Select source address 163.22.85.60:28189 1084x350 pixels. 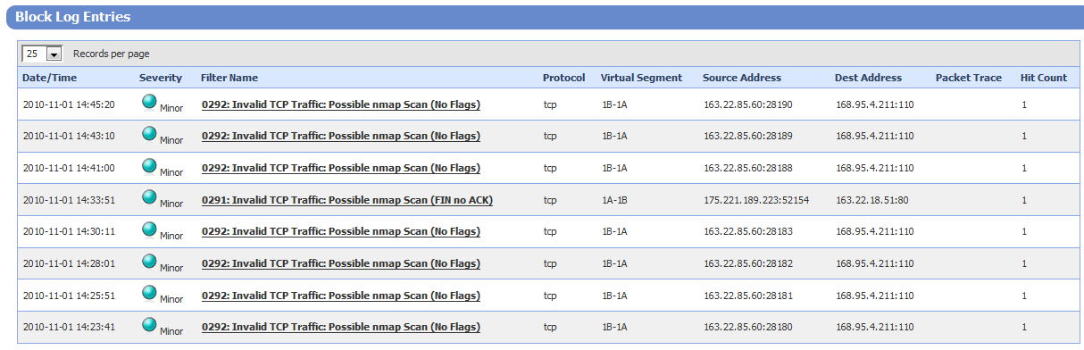point(748,136)
